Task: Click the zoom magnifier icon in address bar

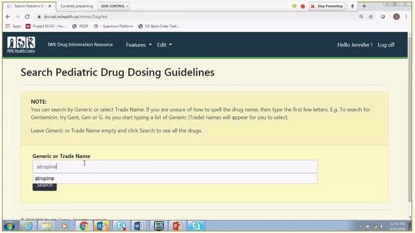Action: click(x=361, y=17)
